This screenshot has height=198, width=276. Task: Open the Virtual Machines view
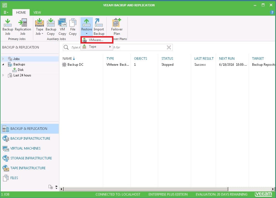[30, 148]
